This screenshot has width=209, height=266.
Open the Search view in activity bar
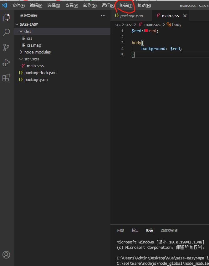(6, 33)
